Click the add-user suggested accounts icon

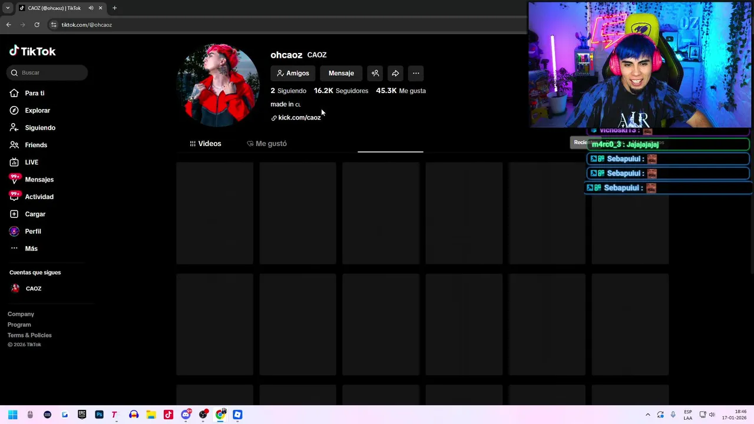375,73
